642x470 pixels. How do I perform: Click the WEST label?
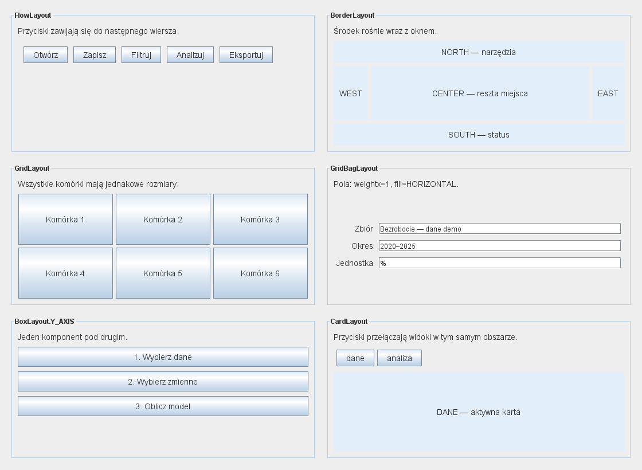351,93
